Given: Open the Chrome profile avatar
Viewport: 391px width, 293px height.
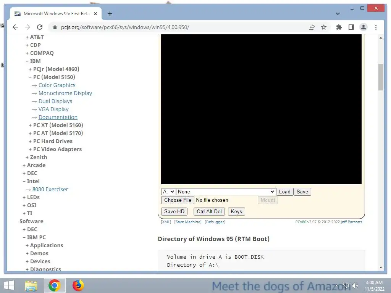Looking at the screenshot, I should 364,27.
